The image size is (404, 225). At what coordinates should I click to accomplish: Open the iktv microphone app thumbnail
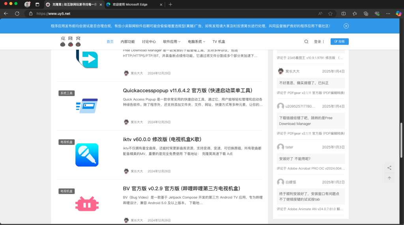(87, 155)
